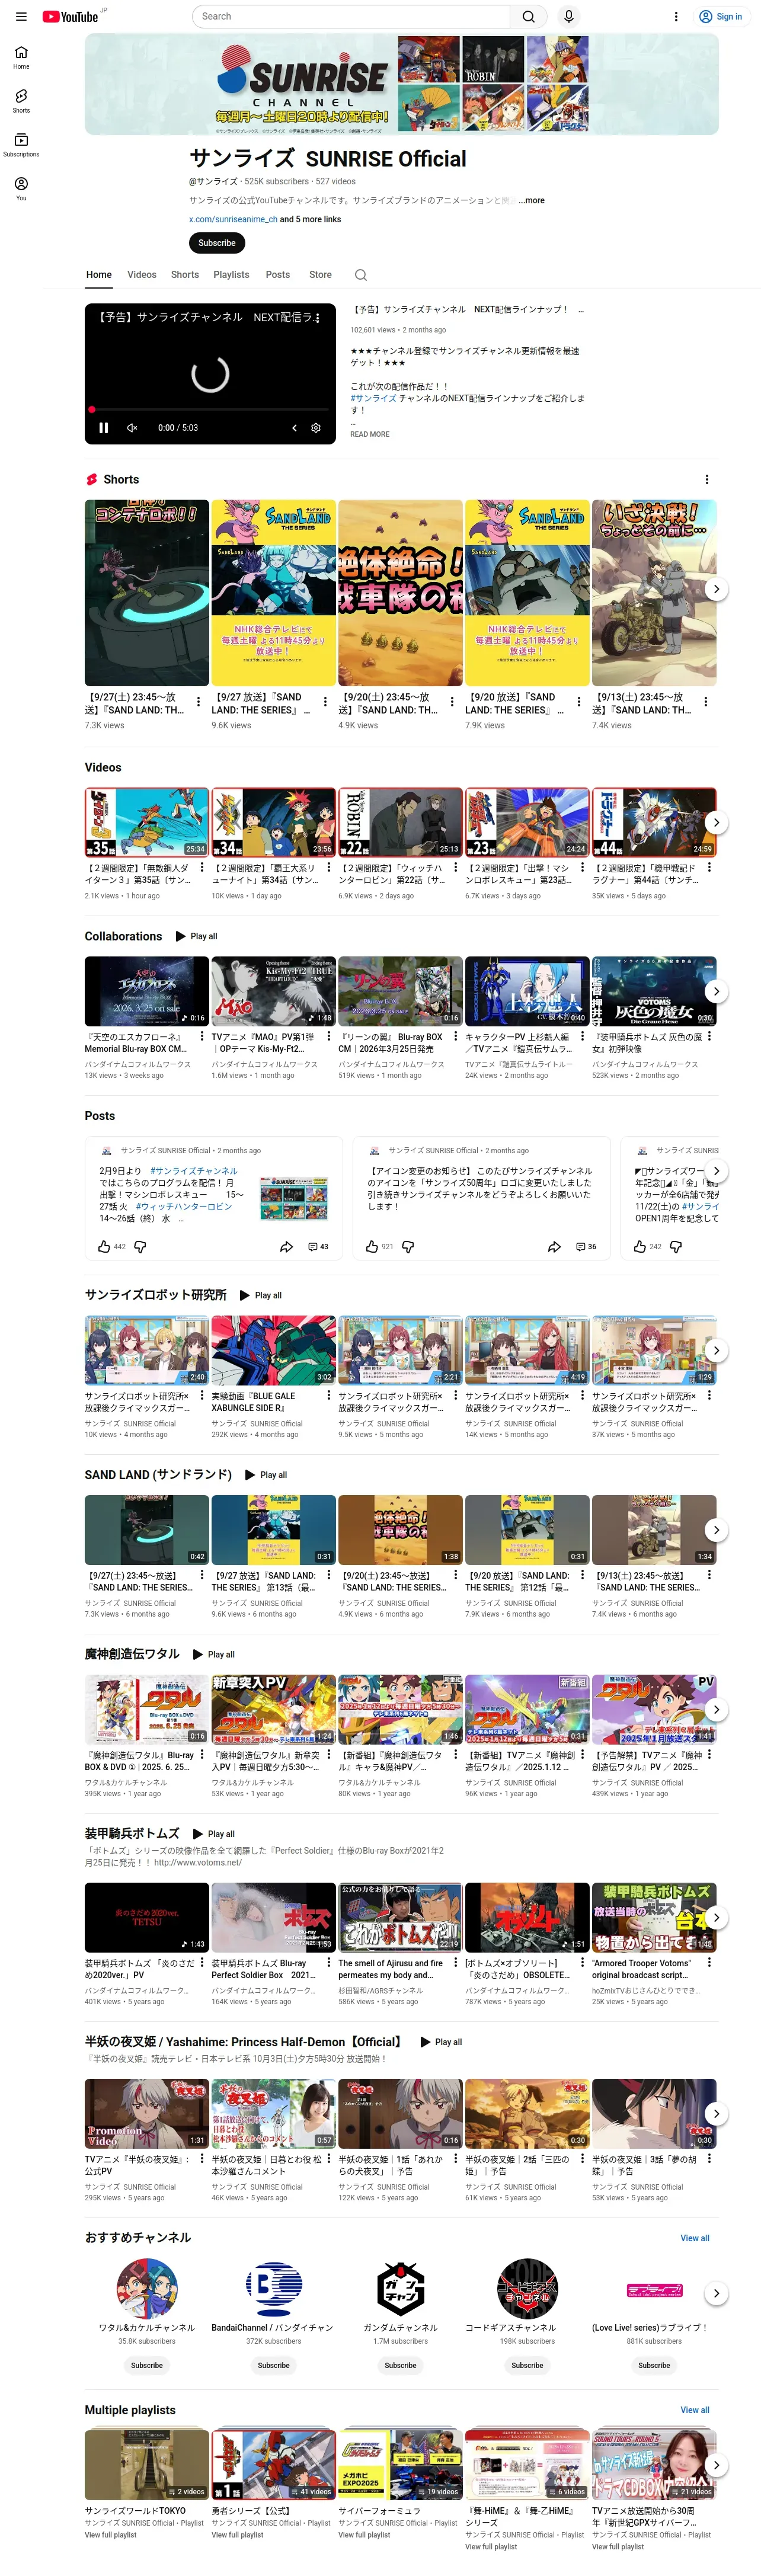
Task: Open the x.com/sunriseanime_ch link
Action: [x=233, y=219]
